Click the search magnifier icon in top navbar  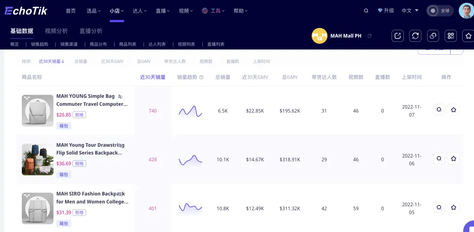pos(366,11)
